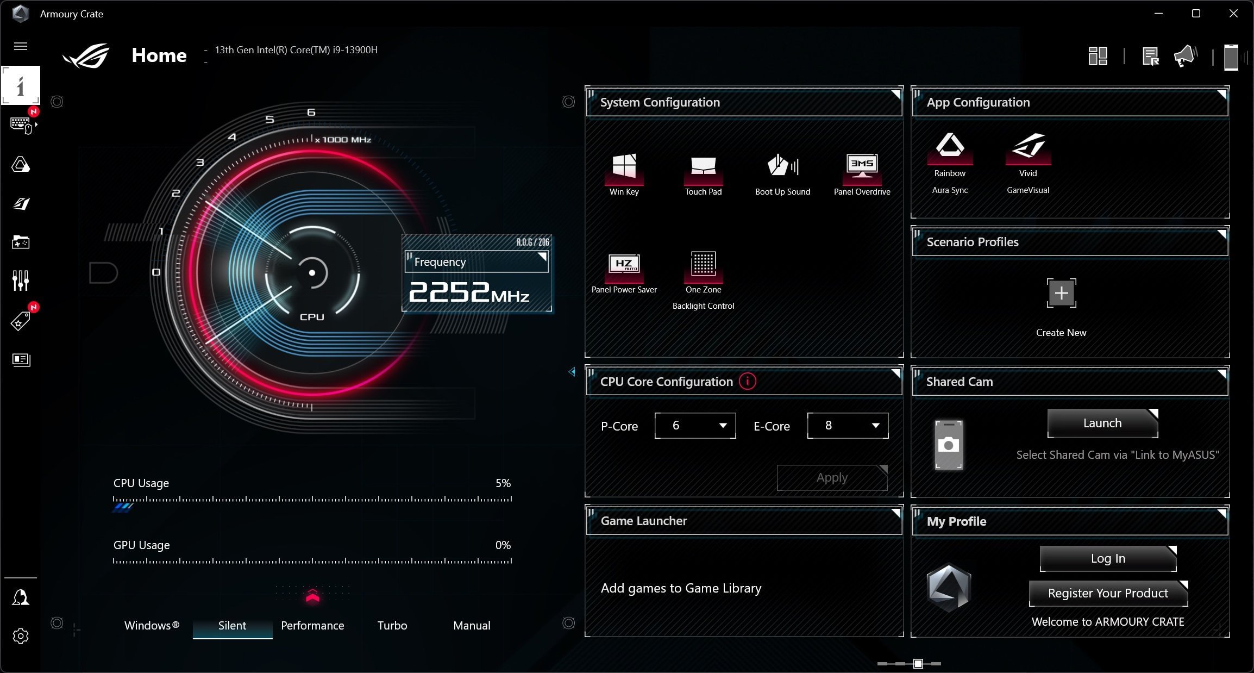This screenshot has width=1254, height=673.
Task: Open Vivid GameVisual app icon
Action: coord(1028,148)
